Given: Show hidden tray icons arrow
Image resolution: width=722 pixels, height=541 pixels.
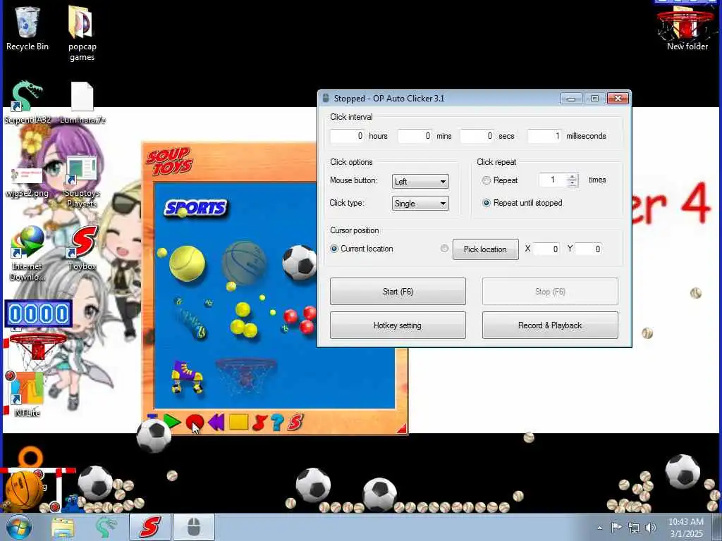Looking at the screenshot, I should pos(599,528).
